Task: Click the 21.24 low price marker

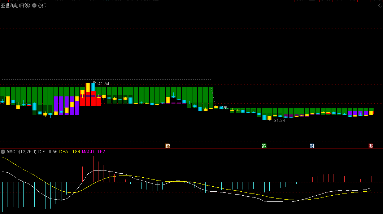Action: (279, 120)
